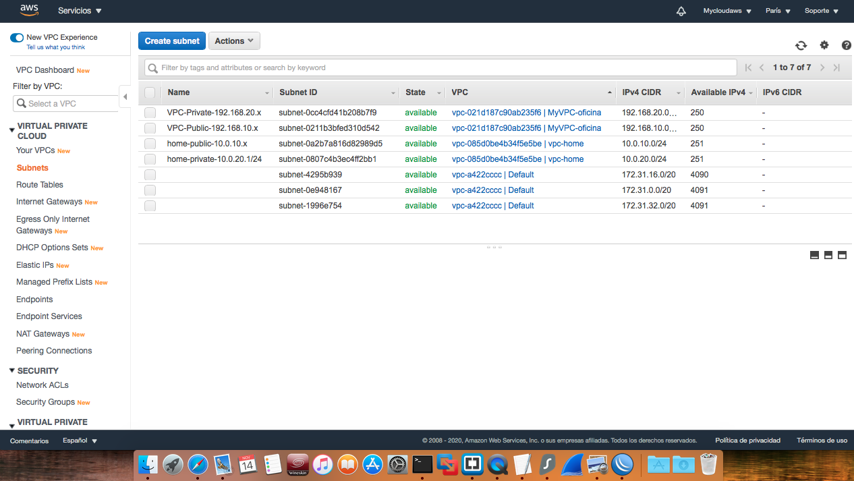Viewport: 854px width, 481px height.
Task: Toggle the New VPC Experience switch
Action: pos(16,38)
